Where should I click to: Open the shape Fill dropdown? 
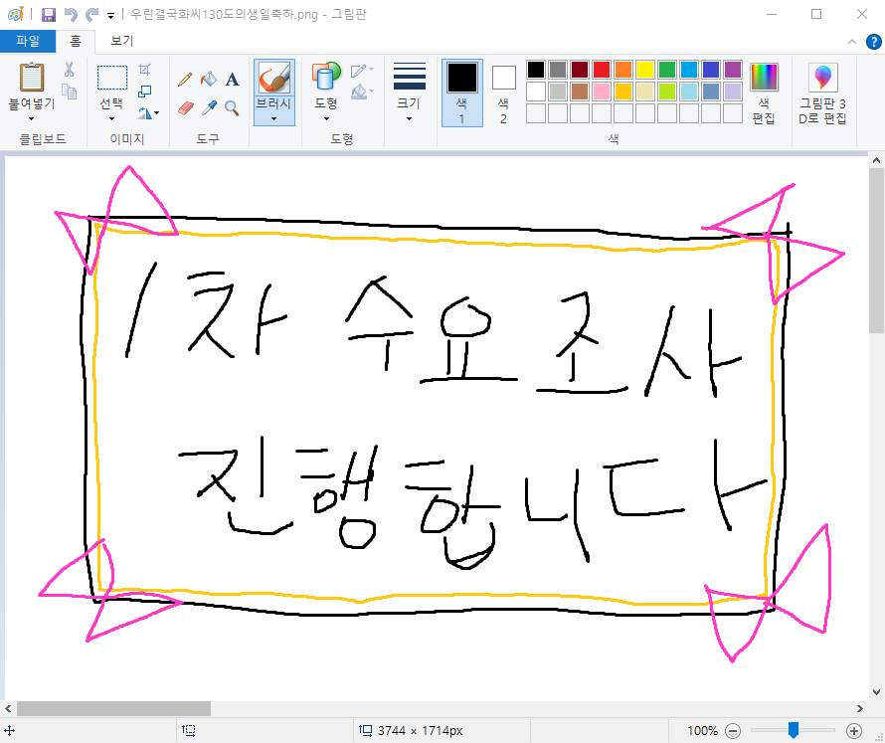tap(362, 92)
